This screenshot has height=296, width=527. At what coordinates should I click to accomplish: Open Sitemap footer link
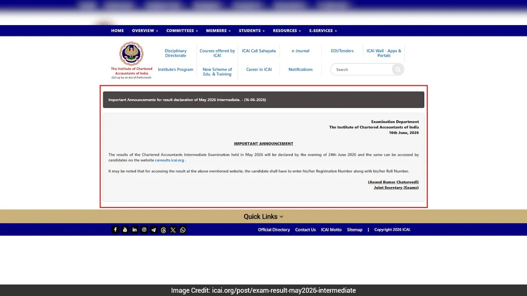click(x=354, y=230)
